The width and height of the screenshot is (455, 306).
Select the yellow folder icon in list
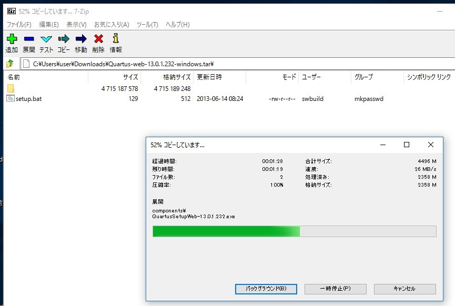(11, 88)
